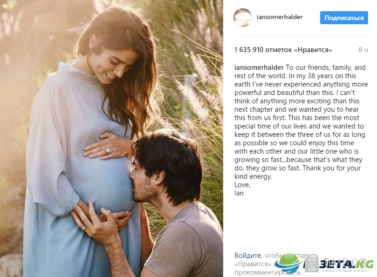
Task: Click the Войдите login link
Action: 247,256
